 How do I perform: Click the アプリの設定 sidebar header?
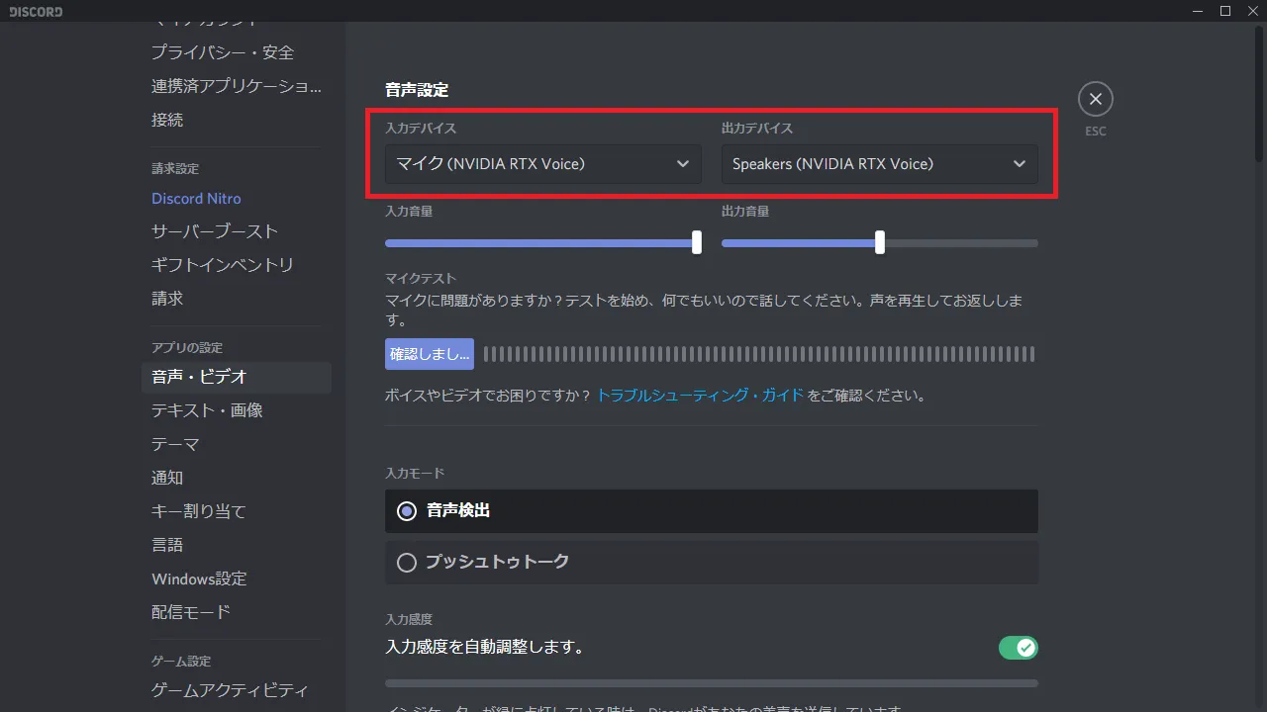click(x=187, y=348)
